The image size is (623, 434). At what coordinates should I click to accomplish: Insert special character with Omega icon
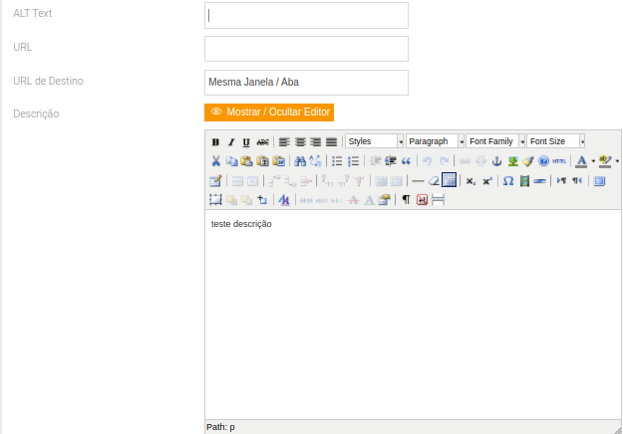click(x=508, y=181)
